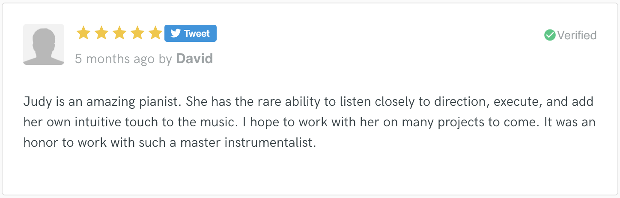Open reviewer David's name link
Viewport: 620px width, 198px height.
tap(194, 58)
